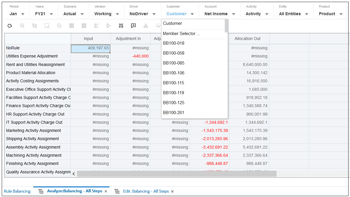Open the member hierarchy icon

click(146, 26)
